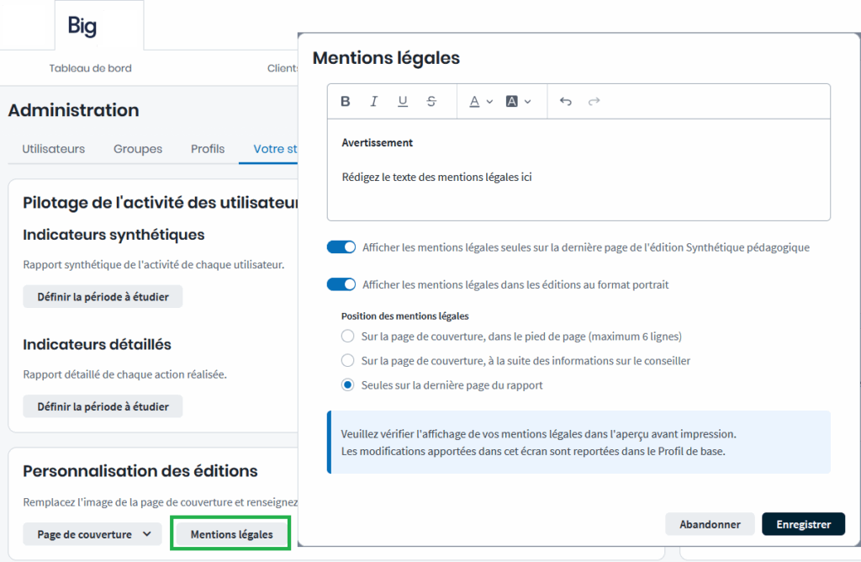The height and width of the screenshot is (562, 861).
Task: Switch to the Utilisateurs tab
Action: point(53,149)
